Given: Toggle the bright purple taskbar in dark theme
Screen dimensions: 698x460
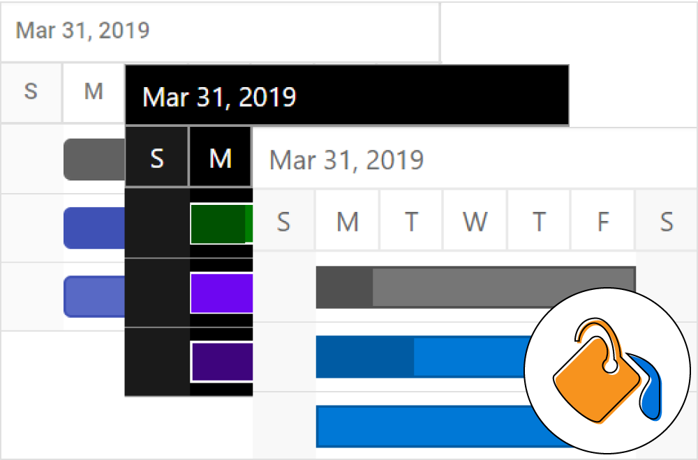Looking at the screenshot, I should click(x=220, y=293).
